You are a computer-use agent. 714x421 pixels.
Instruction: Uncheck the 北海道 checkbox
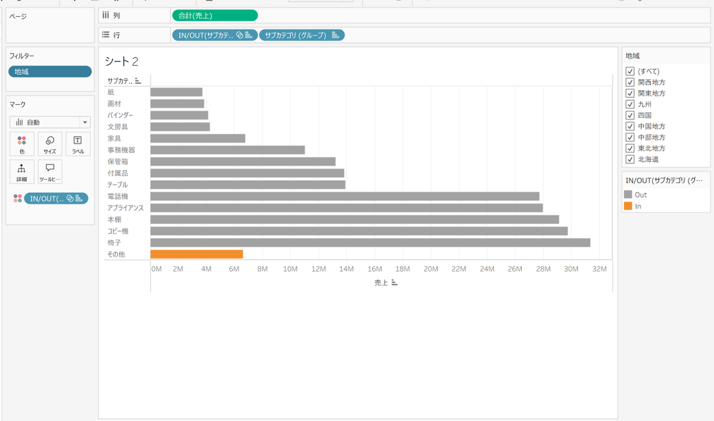click(x=630, y=159)
